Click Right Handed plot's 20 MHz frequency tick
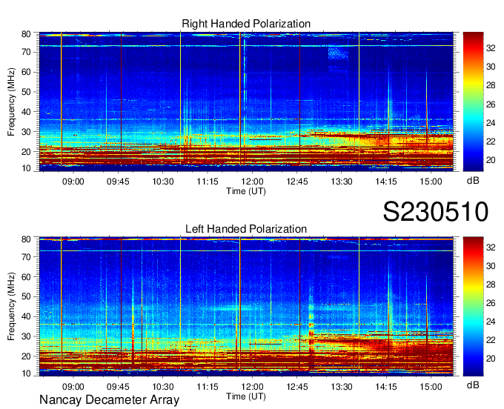 (x=26, y=152)
